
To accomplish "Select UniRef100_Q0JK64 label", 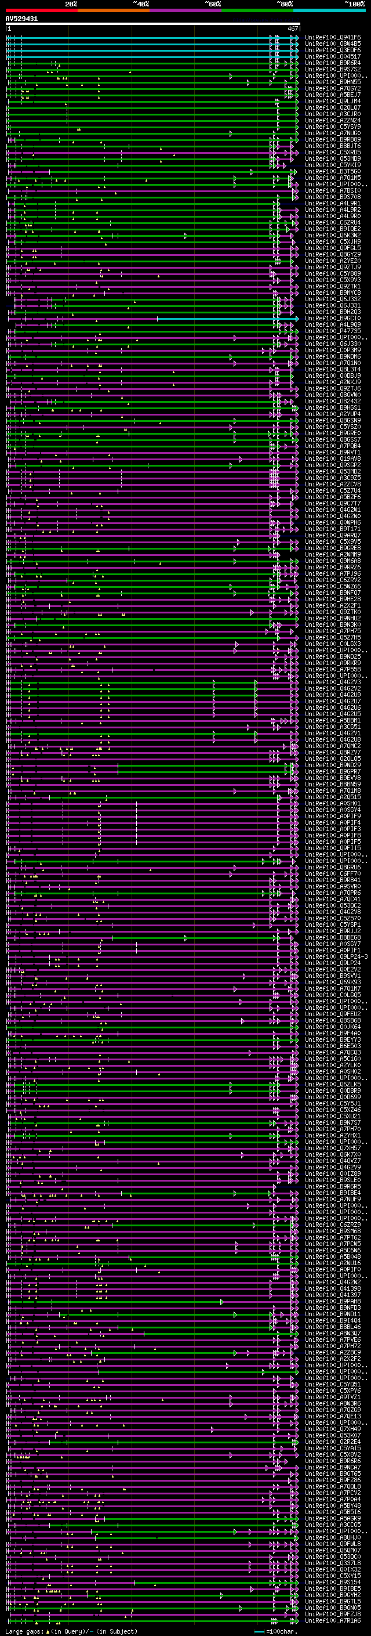I will [x=333, y=1027].
